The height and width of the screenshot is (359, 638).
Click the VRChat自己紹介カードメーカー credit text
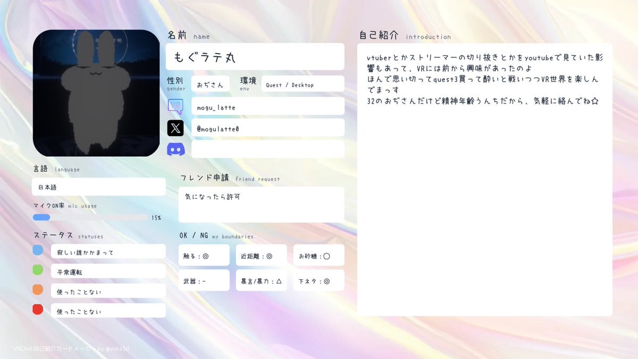click(x=71, y=349)
